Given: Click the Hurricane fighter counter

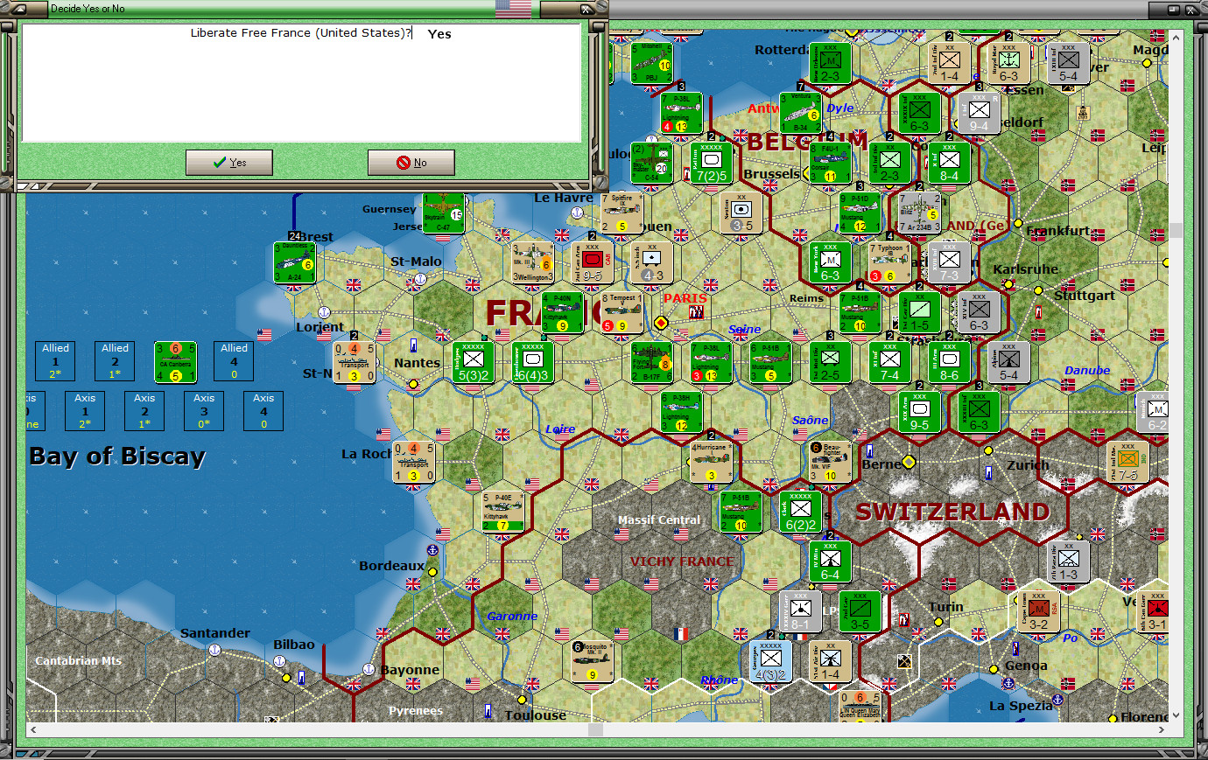Looking at the screenshot, I should coord(711,462).
